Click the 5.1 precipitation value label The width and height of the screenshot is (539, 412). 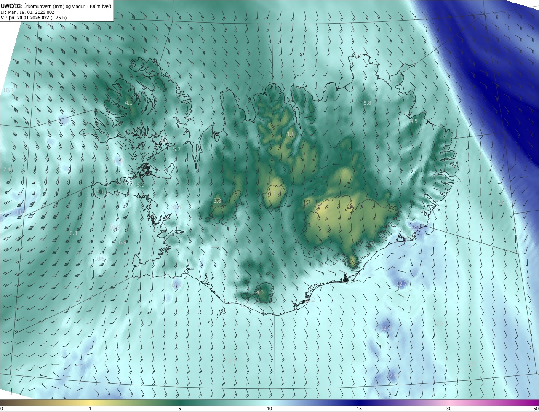pyautogui.click(x=100, y=192)
